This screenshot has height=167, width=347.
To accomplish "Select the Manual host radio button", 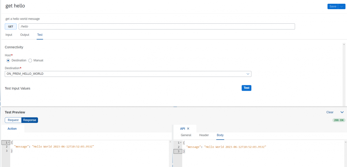I will (30, 60).
